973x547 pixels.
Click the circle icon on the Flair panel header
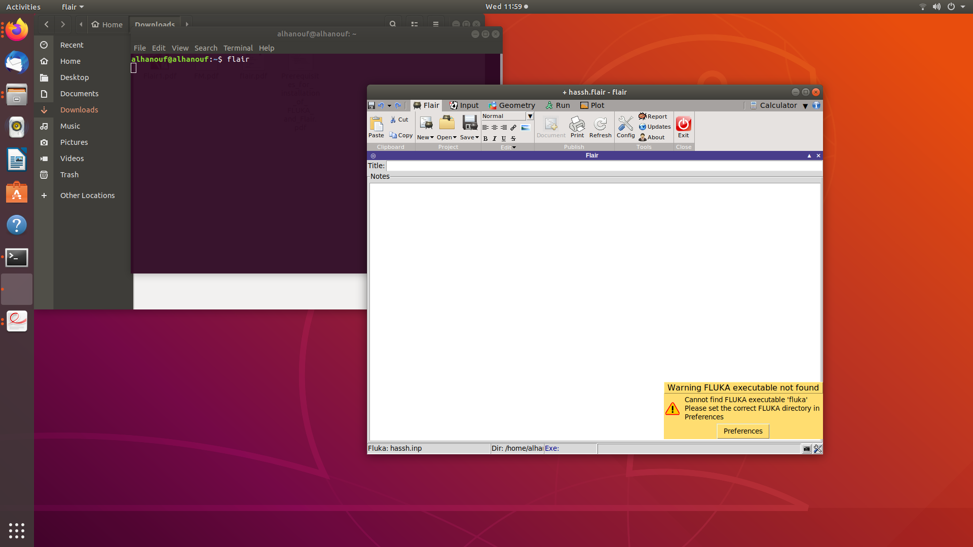pyautogui.click(x=373, y=156)
